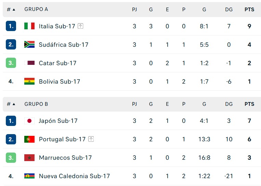Sort Grupo A by PJ column

pos(134,10)
